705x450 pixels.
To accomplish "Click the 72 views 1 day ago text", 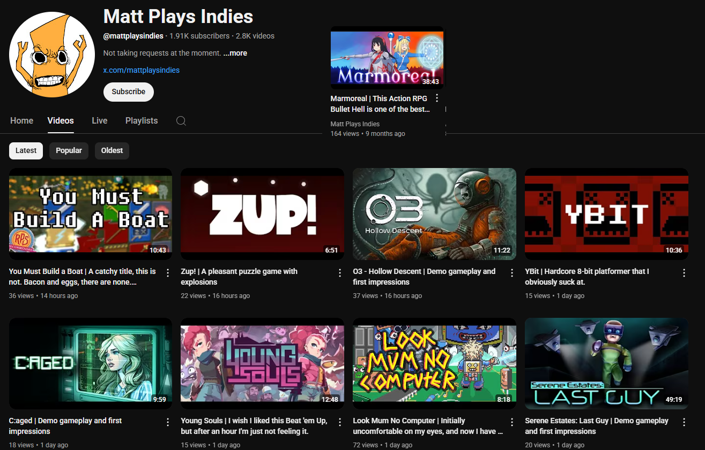I will click(x=383, y=445).
